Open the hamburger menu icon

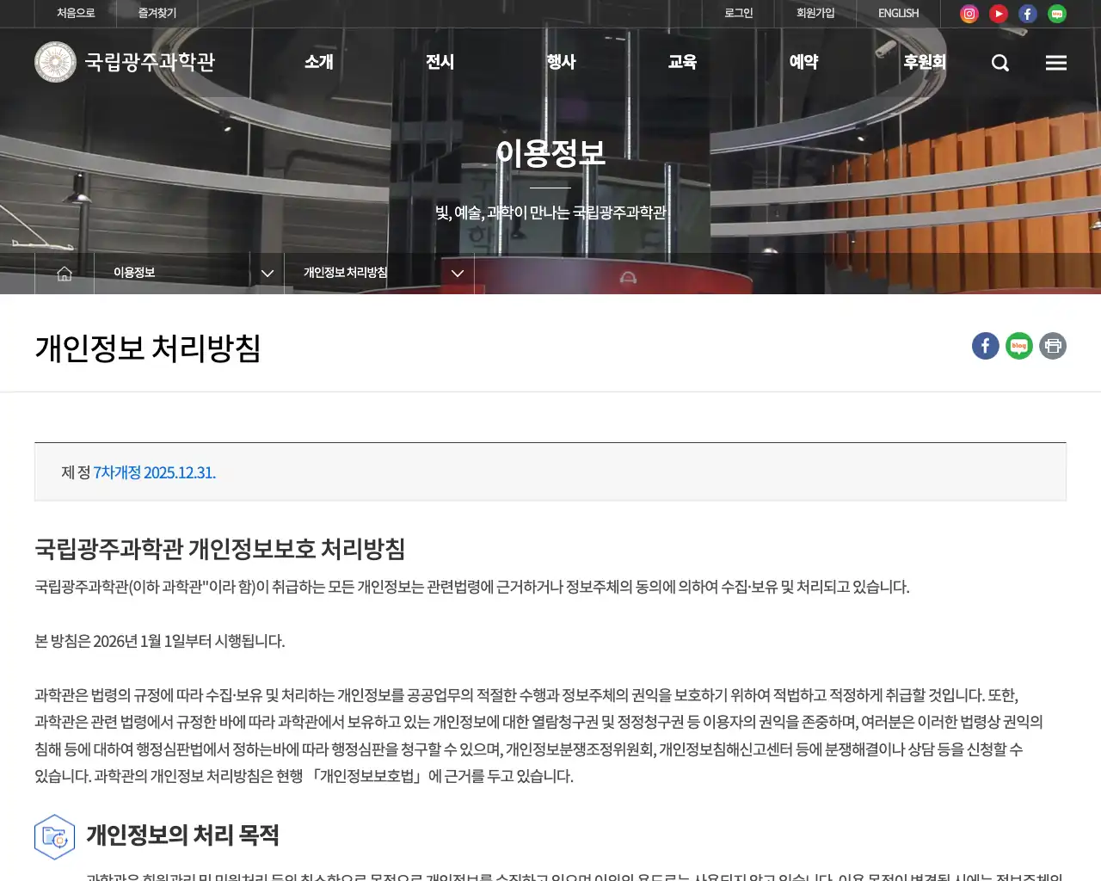(x=1055, y=62)
